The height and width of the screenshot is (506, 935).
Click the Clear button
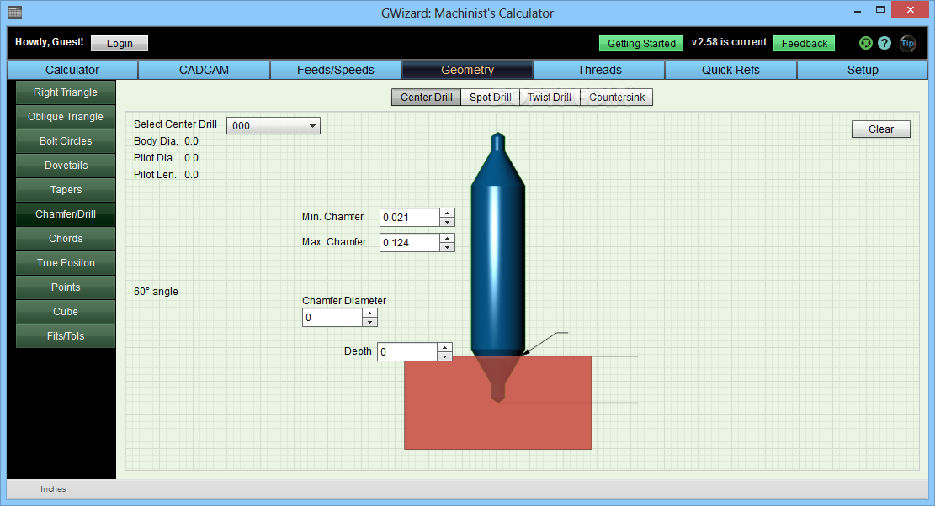tap(881, 129)
